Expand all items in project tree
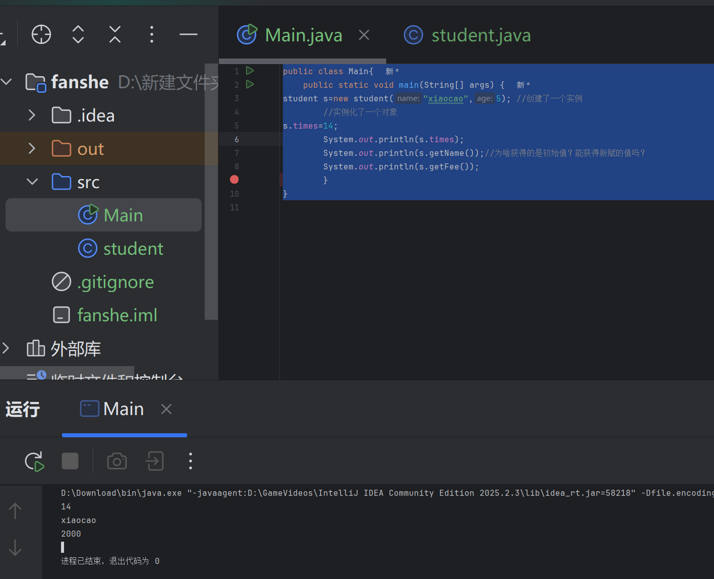Viewport: 714px width, 579px height. pos(78,34)
